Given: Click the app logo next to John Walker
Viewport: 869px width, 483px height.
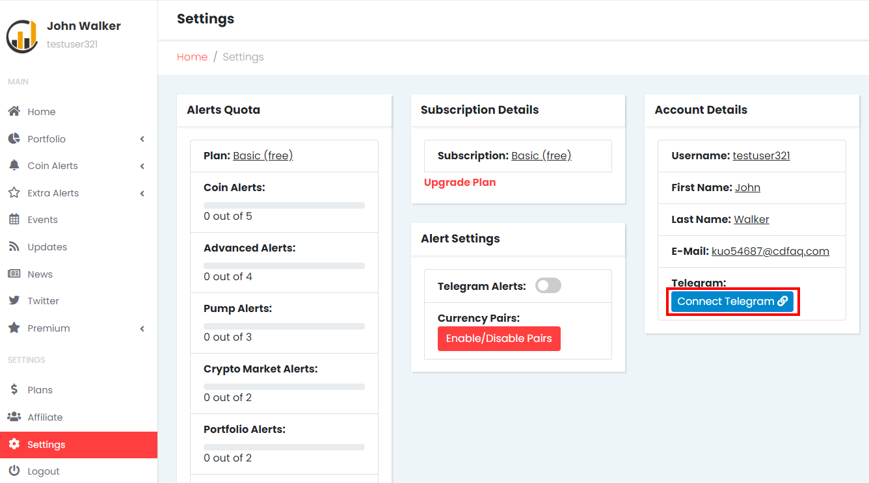Looking at the screenshot, I should coord(22,36).
